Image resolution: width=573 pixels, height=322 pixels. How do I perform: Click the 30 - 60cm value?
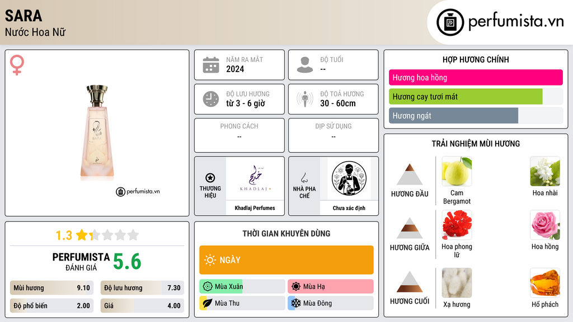tap(338, 103)
